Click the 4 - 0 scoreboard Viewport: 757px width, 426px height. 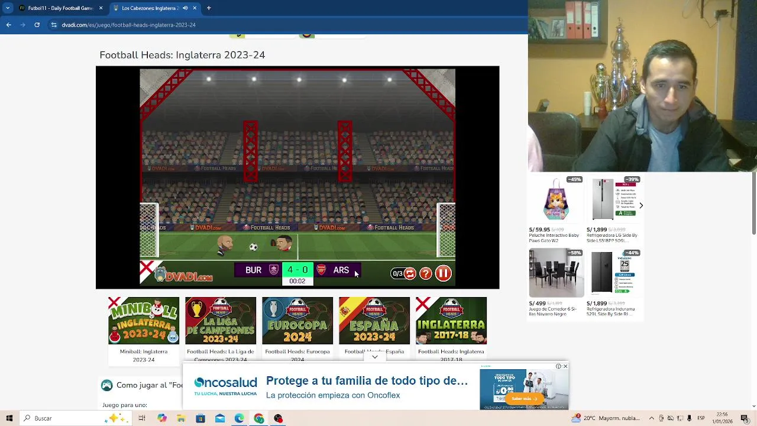pyautogui.click(x=297, y=270)
